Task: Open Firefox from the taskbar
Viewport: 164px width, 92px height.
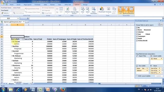Action: 63,90
